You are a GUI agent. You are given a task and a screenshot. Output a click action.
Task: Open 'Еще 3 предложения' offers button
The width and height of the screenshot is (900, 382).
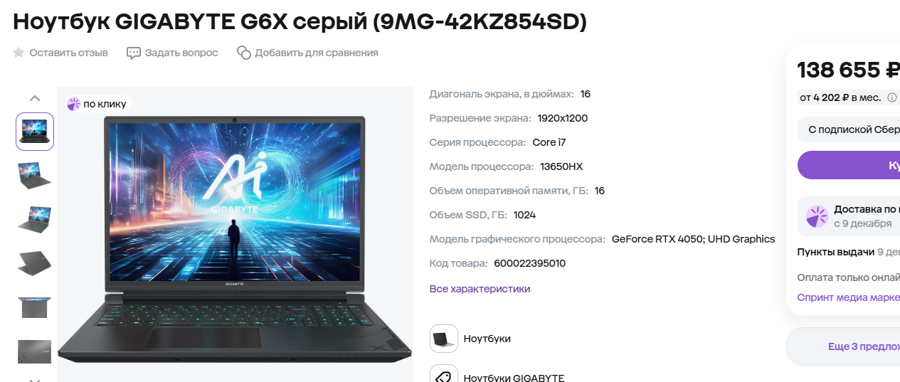tap(843, 346)
